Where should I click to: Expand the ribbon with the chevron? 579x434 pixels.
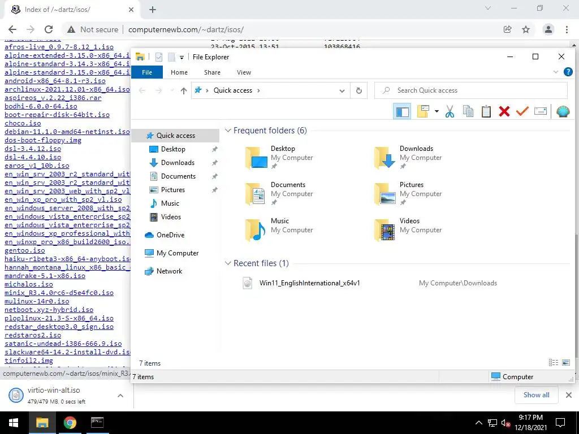click(555, 72)
